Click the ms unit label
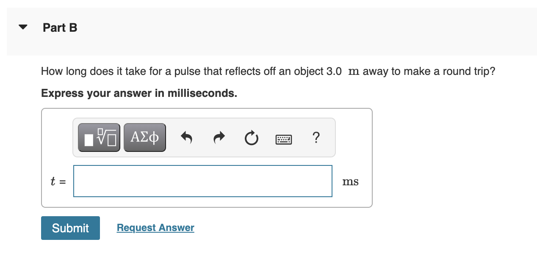 pos(350,181)
